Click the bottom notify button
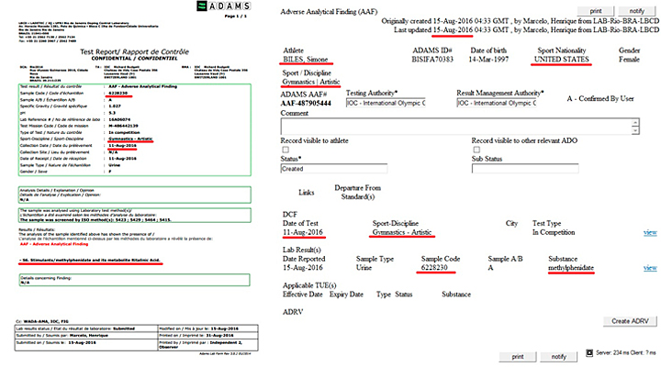The image size is (661, 367). click(555, 355)
